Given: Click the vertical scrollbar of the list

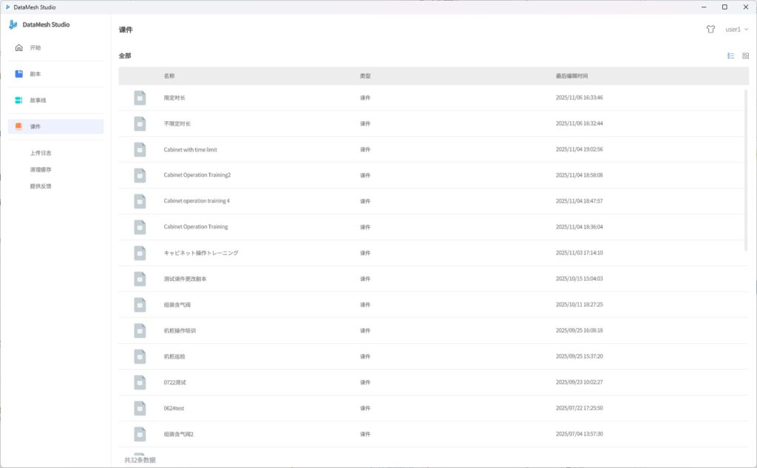Looking at the screenshot, I should coord(745,170).
